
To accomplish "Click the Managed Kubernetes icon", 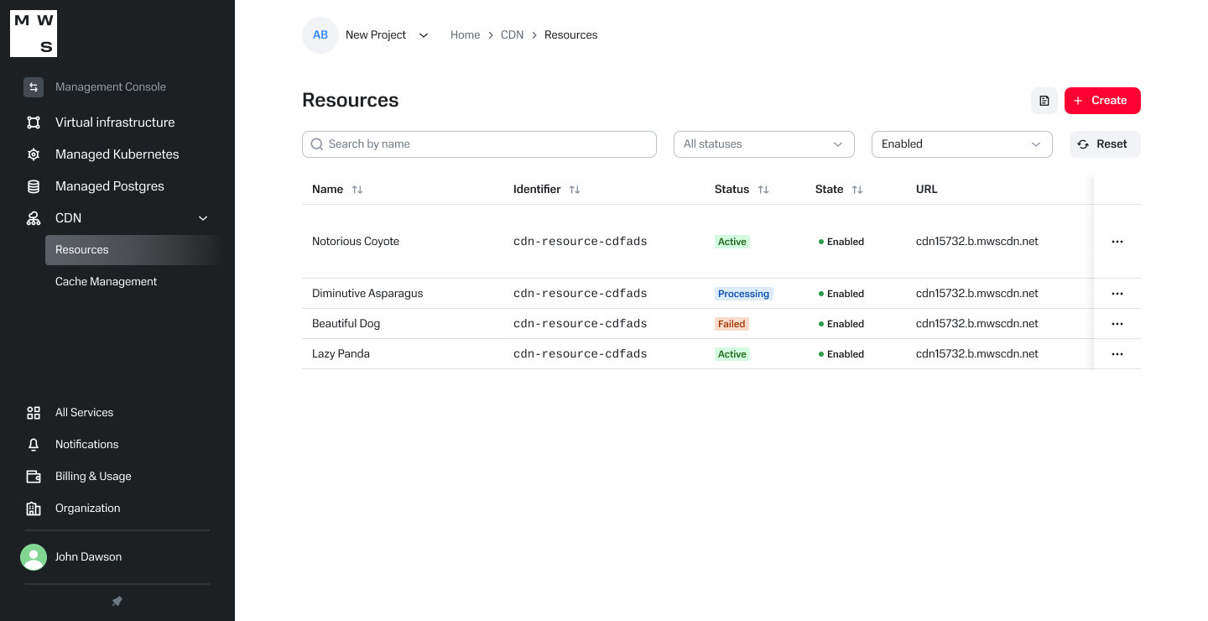I will [34, 154].
